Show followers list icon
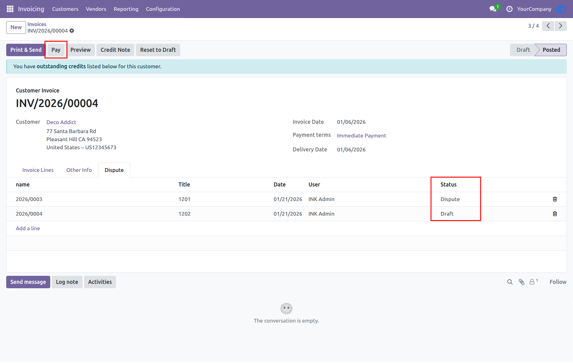The width and height of the screenshot is (573, 363). (533, 281)
